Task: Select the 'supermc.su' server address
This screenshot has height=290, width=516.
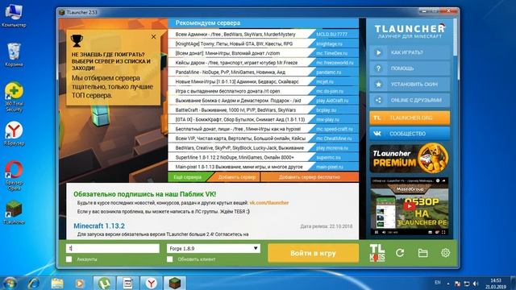Action: (x=328, y=158)
